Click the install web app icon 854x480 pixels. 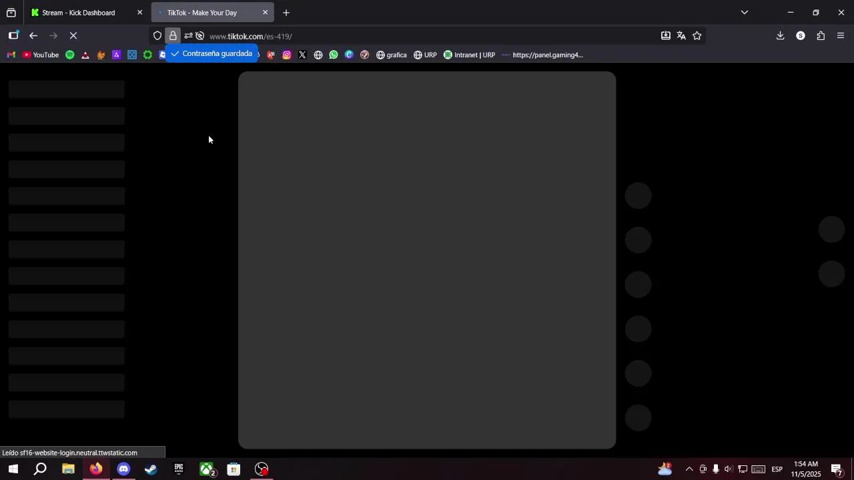(x=666, y=36)
